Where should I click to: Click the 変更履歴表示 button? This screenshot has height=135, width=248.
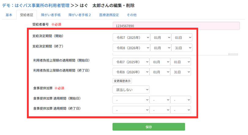click(x=122, y=81)
